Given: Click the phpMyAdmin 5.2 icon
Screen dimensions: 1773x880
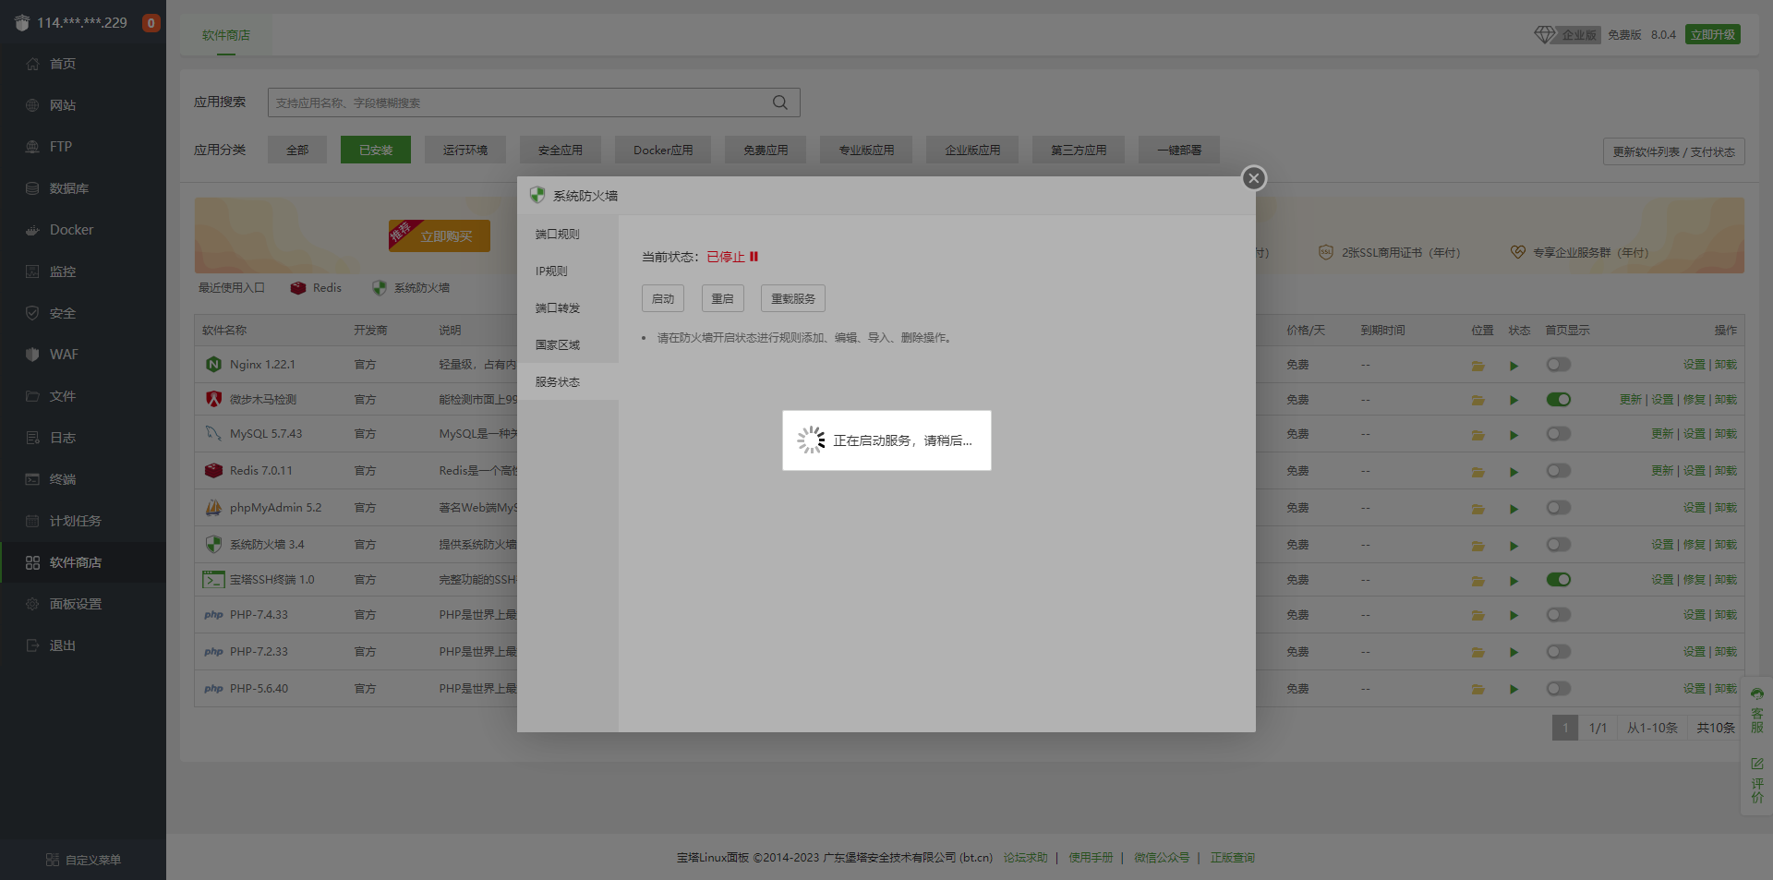Looking at the screenshot, I should pyautogui.click(x=213, y=507).
